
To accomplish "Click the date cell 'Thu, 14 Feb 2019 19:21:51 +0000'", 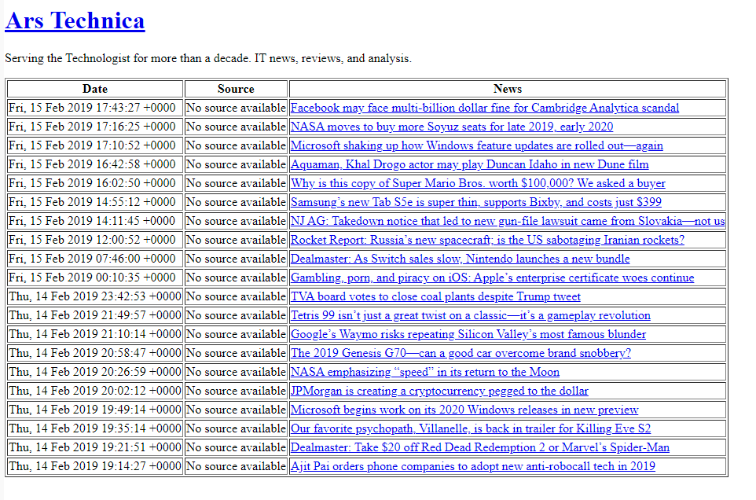I will 95,447.
